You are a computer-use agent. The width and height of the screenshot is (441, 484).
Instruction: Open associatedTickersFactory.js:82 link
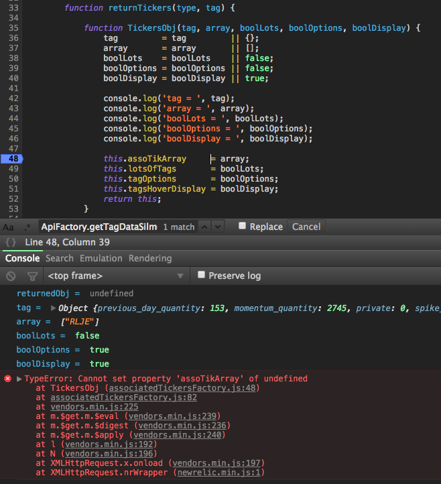coord(124,398)
